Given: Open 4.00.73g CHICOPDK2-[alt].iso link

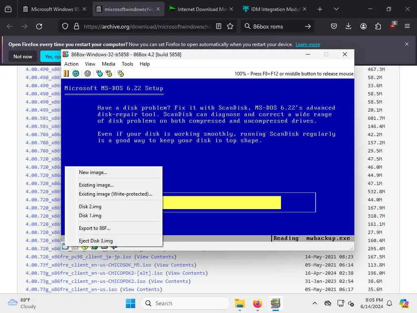Looking at the screenshot, I should pyautogui.click(x=94, y=273).
